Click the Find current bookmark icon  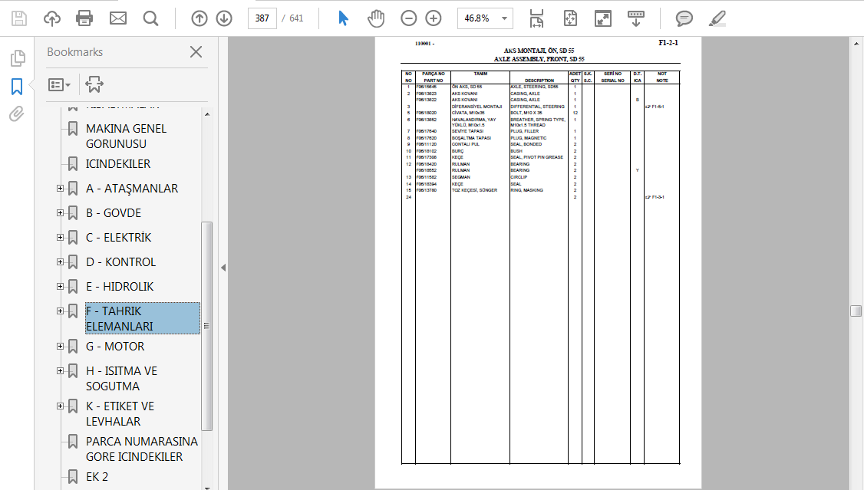(x=94, y=84)
